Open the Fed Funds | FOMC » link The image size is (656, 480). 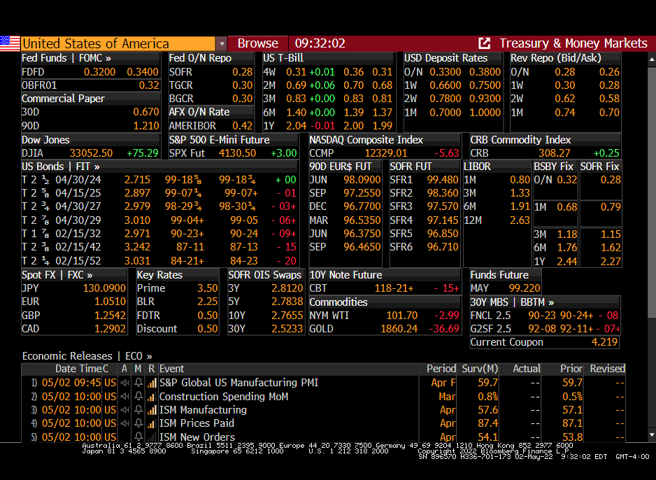pos(66,58)
